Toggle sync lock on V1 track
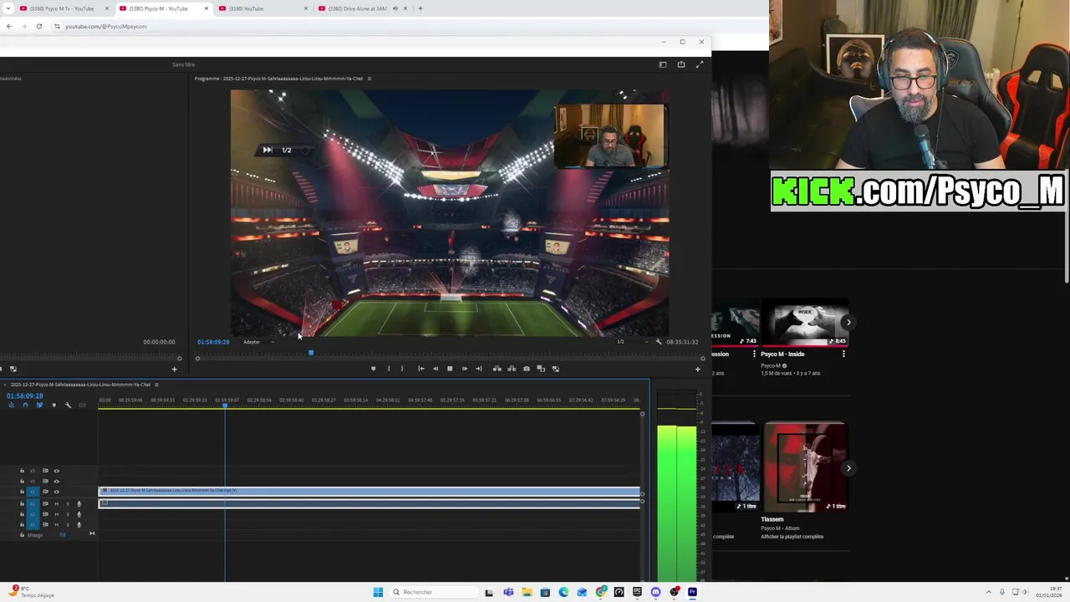1070x602 pixels. pos(45,492)
